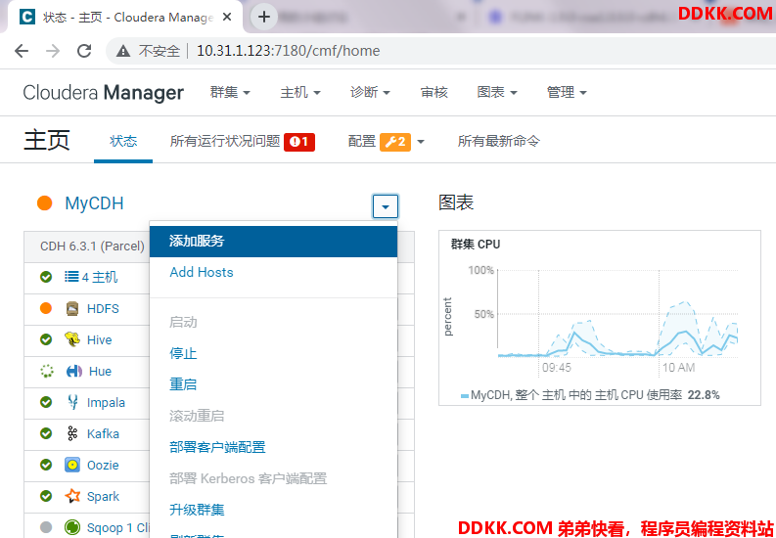Click the hosts list icon beside 4 主机
This screenshot has height=538, width=776.
[71, 277]
